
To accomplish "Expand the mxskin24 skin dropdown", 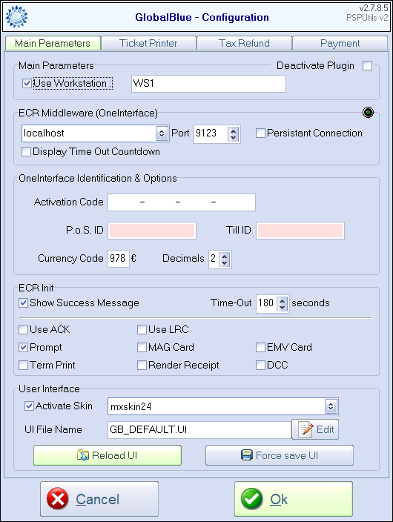I will 331,406.
